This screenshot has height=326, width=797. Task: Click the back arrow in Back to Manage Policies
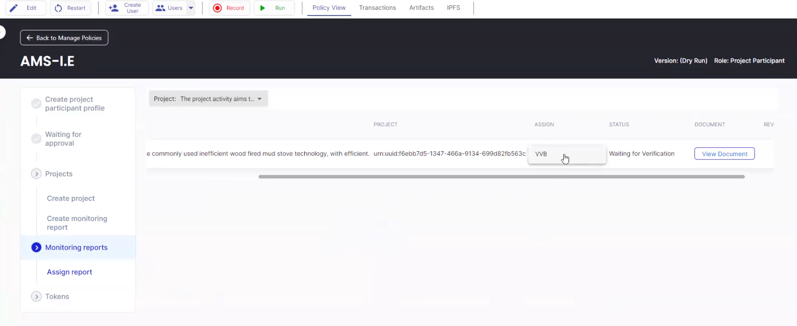coord(30,38)
